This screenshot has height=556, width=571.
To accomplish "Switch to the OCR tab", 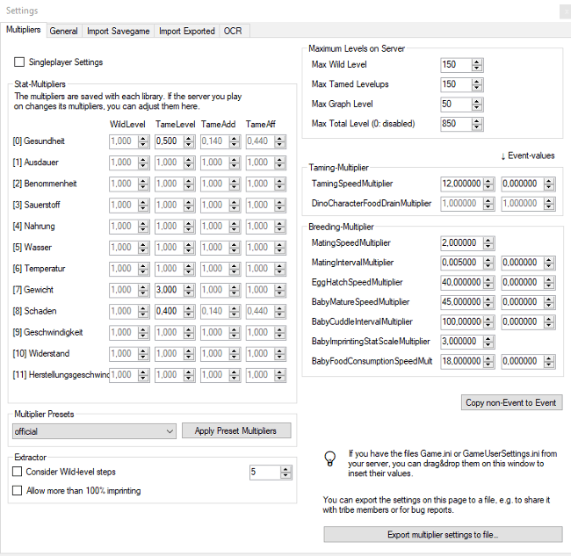I will (x=233, y=31).
